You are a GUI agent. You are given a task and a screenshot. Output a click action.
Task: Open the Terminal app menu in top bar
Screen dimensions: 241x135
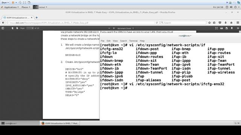[x=40, y=7]
